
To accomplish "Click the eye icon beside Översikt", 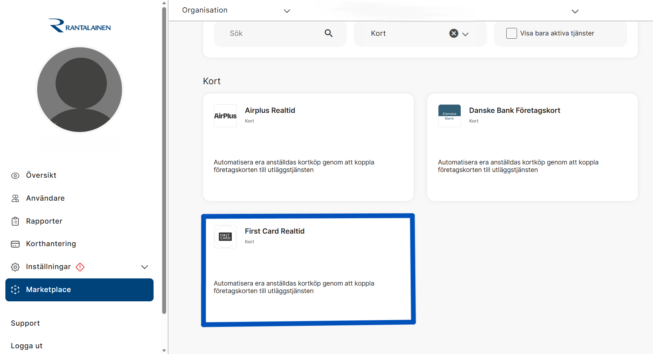I will [x=15, y=176].
